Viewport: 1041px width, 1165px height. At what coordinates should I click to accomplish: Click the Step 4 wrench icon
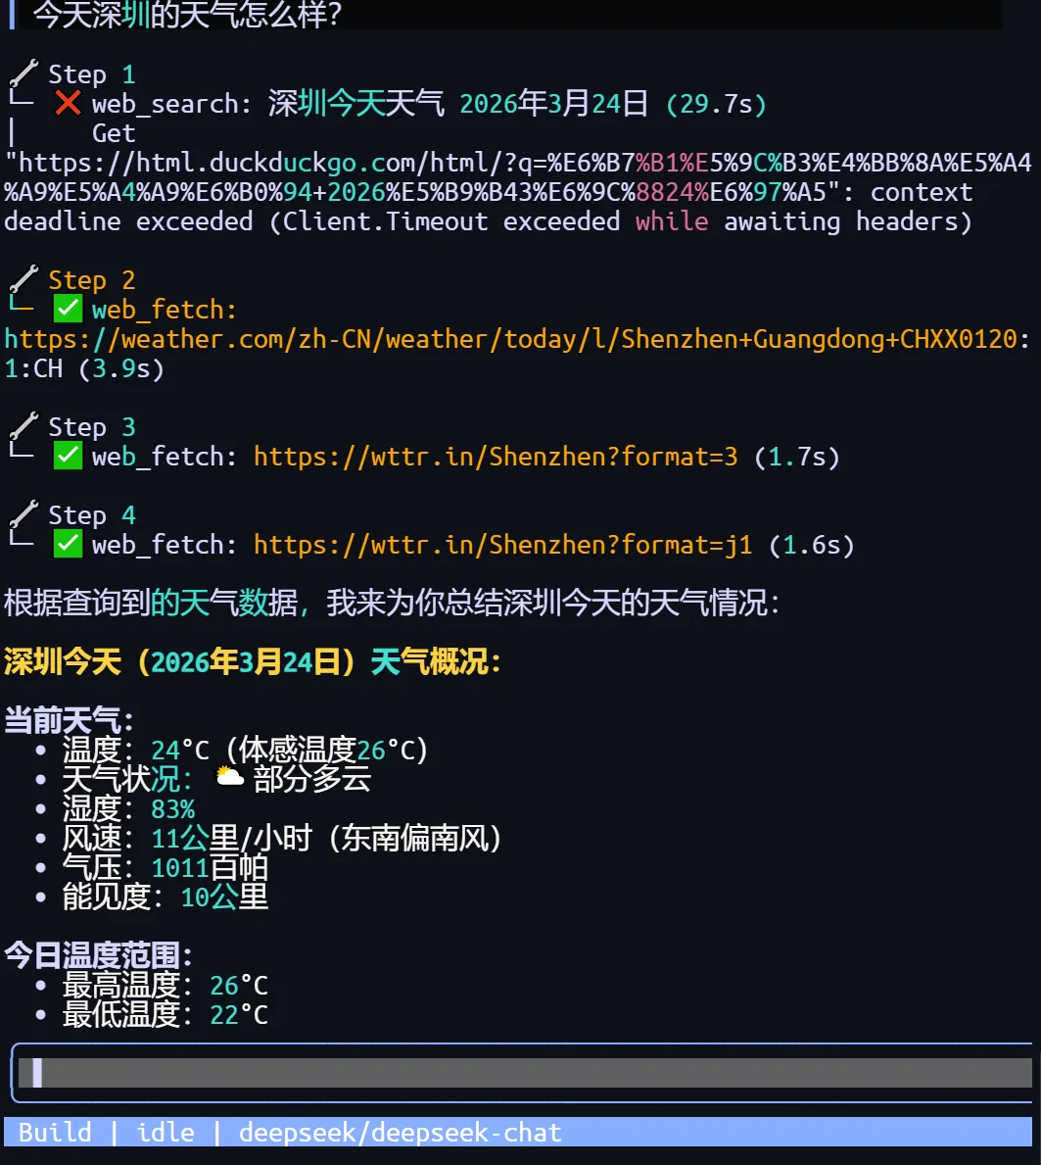click(24, 514)
